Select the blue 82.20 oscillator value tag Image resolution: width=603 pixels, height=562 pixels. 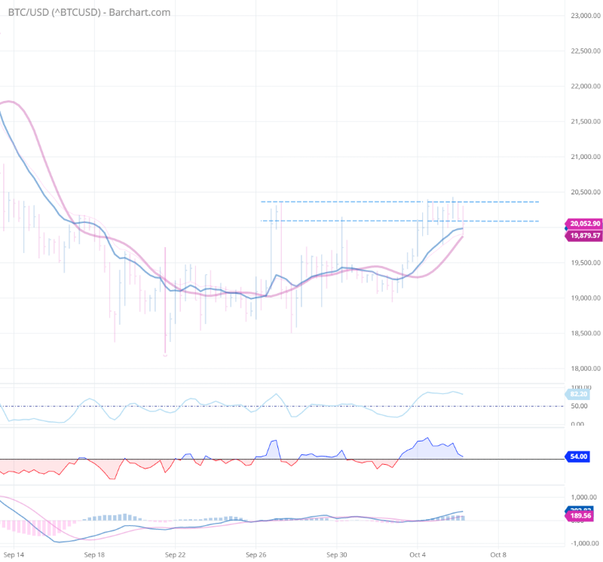pos(579,394)
